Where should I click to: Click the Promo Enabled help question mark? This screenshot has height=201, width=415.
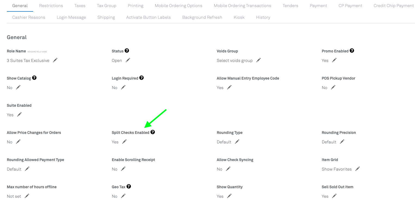(352, 51)
